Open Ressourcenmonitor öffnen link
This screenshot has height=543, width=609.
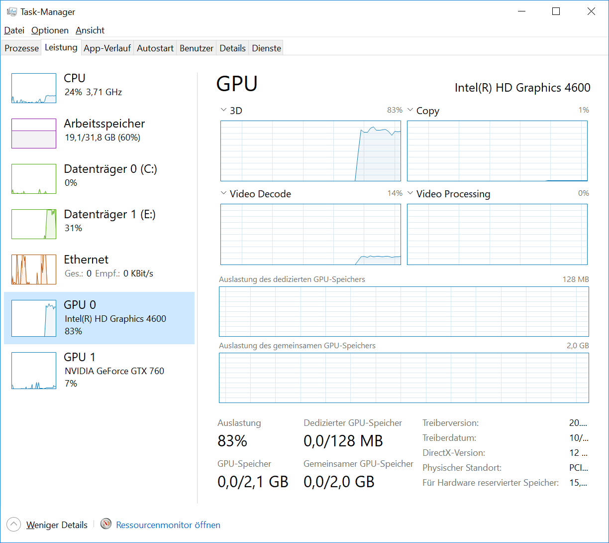tap(168, 525)
